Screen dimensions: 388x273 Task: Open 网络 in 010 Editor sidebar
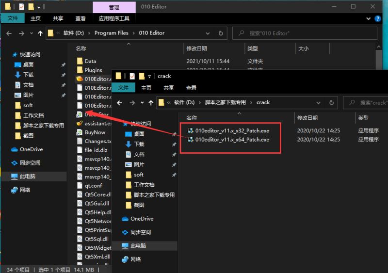pos(21,190)
